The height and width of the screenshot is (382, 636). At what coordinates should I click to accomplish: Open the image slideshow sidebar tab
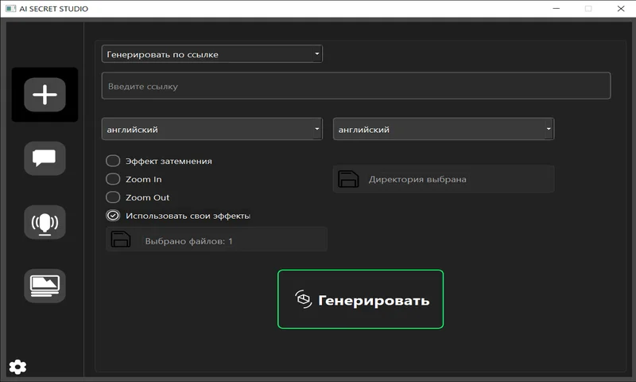click(x=45, y=286)
